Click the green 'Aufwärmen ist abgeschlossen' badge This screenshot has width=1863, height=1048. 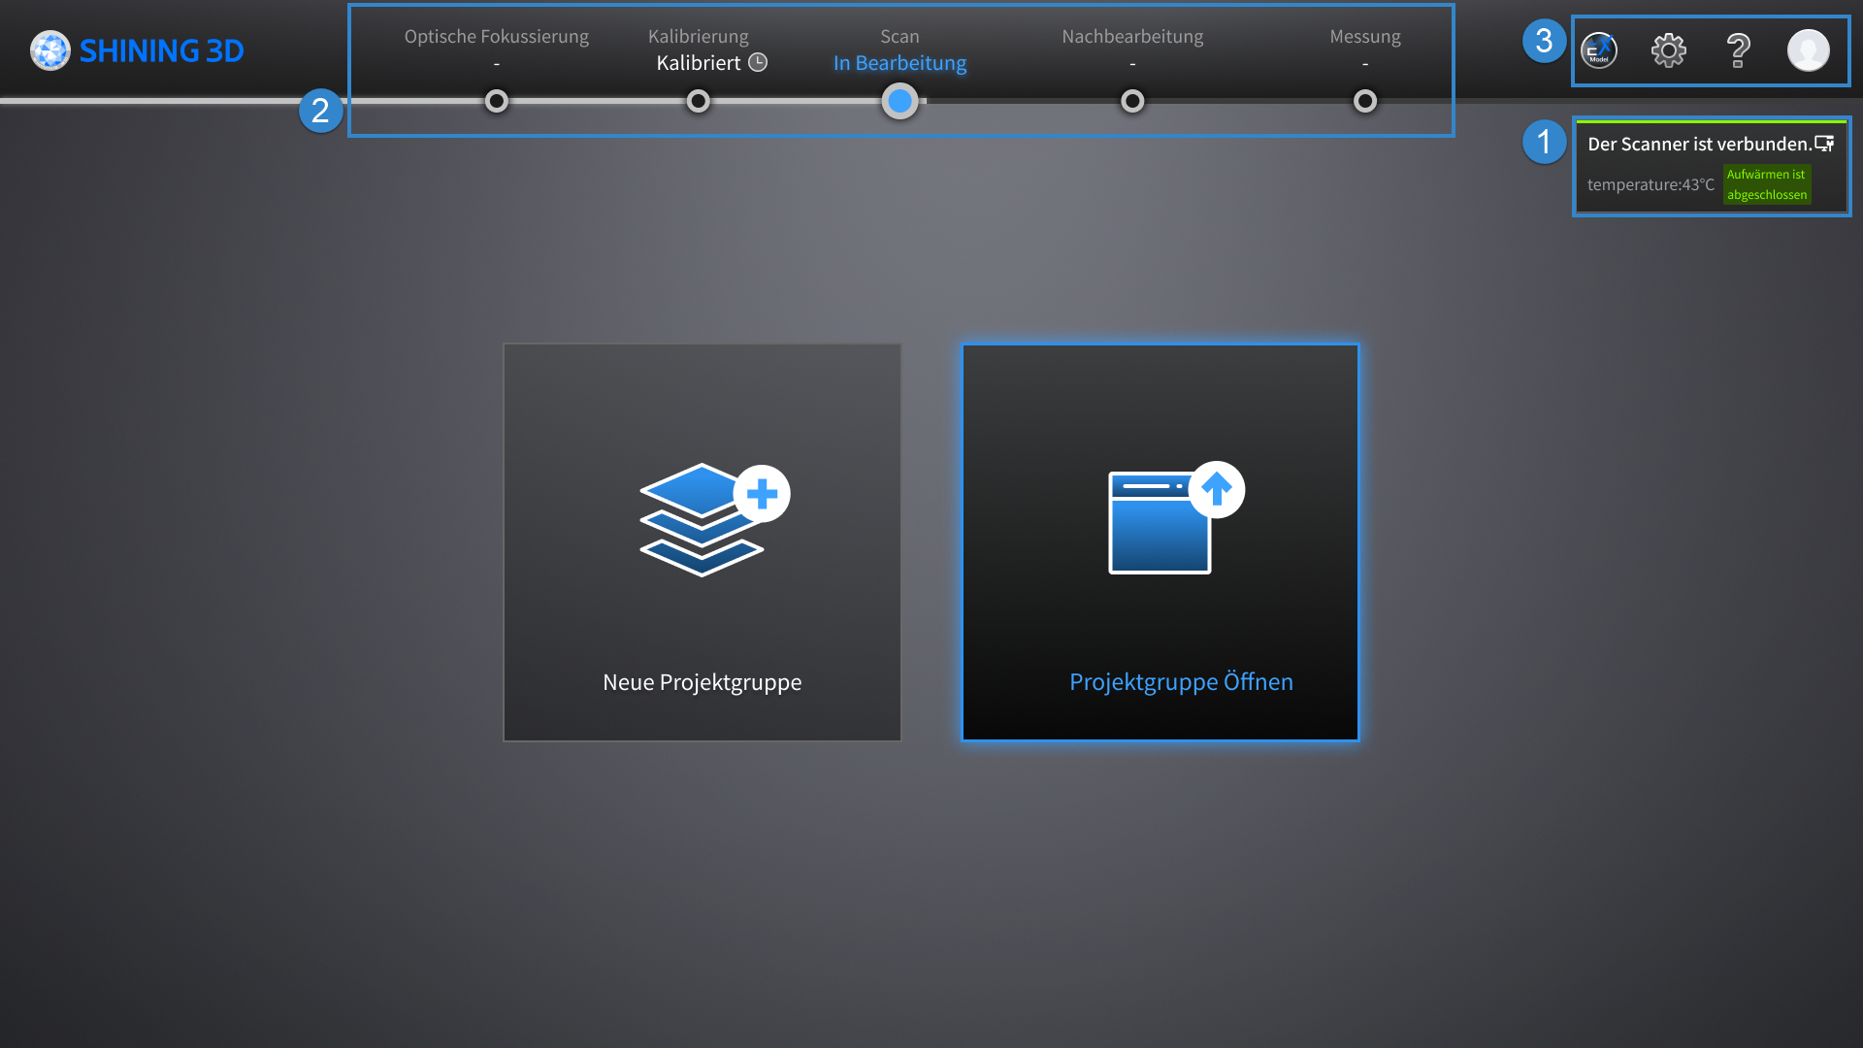[x=1767, y=184]
